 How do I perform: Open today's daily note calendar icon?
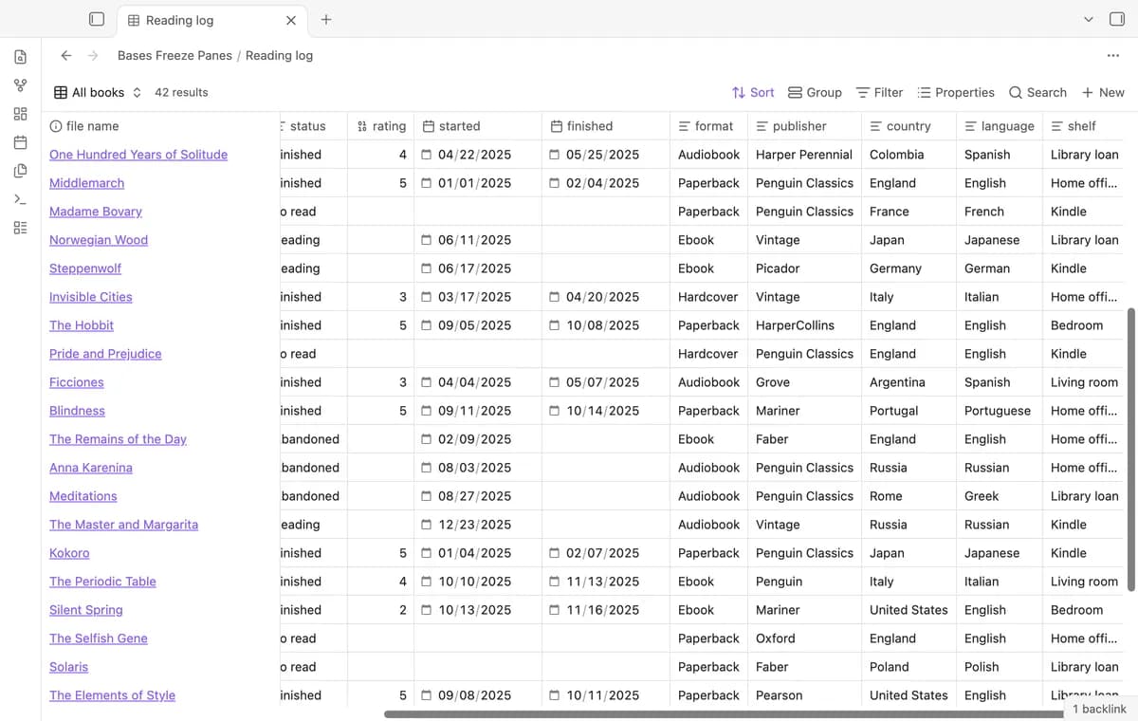pyautogui.click(x=20, y=142)
